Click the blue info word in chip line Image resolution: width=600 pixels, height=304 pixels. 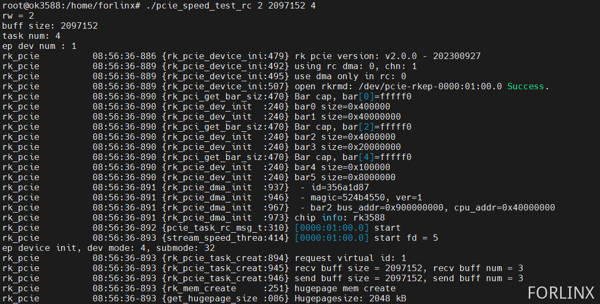332,217
